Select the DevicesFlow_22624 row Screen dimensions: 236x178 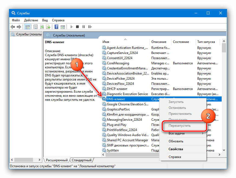pos(162,84)
